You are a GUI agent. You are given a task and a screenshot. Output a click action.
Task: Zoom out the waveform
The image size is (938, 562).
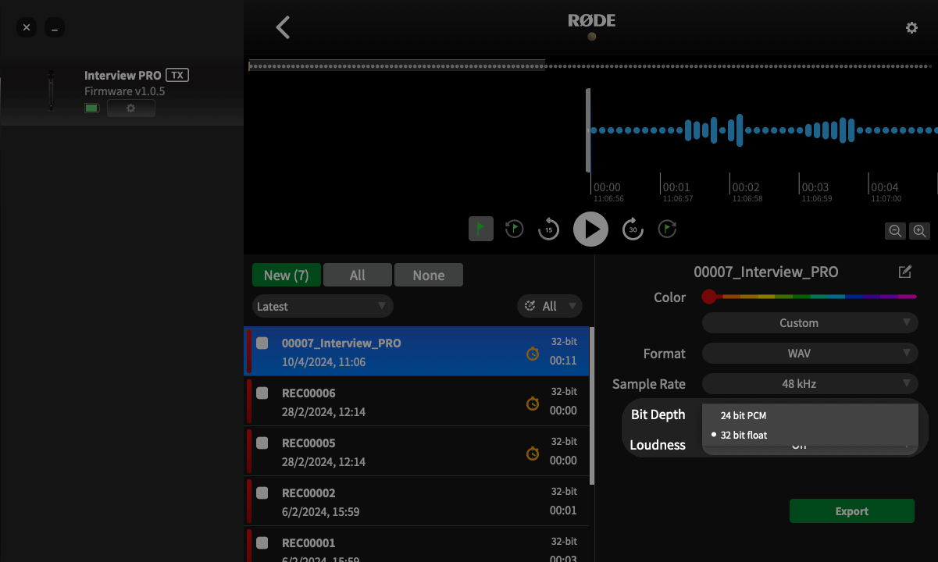coord(895,231)
